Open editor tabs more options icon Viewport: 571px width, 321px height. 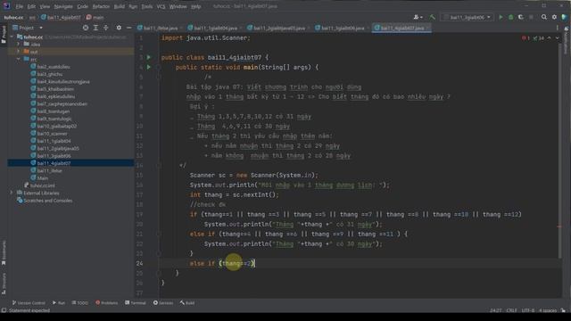tap(557, 28)
